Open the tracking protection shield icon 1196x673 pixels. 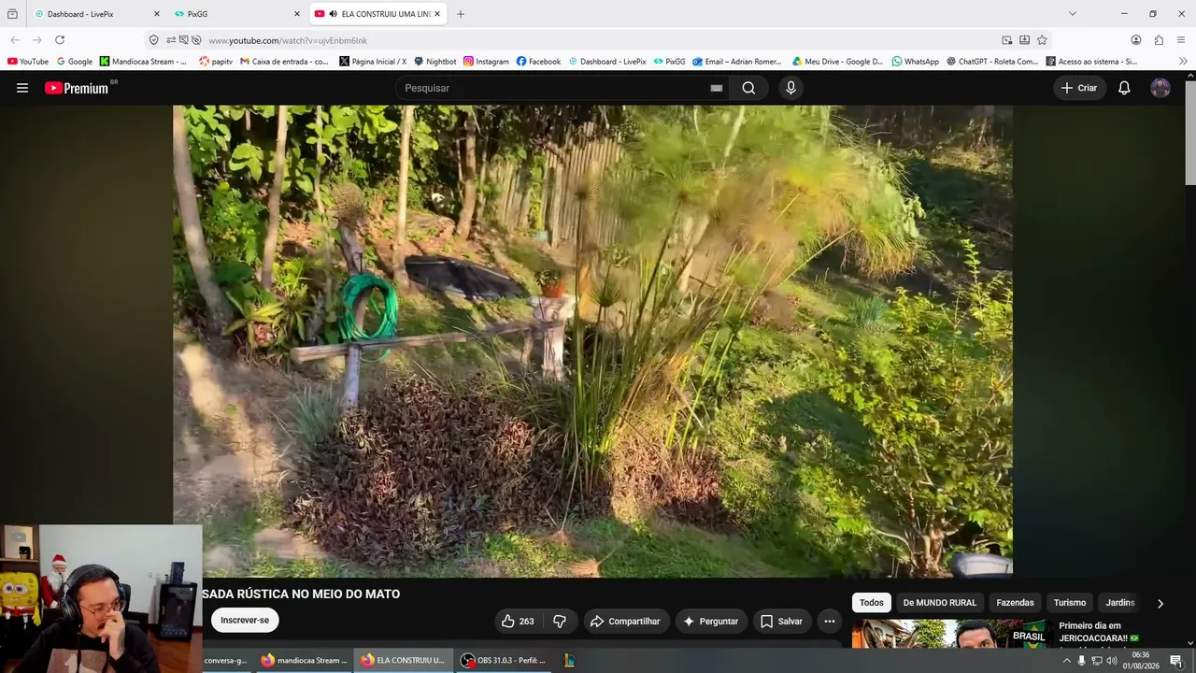(154, 40)
